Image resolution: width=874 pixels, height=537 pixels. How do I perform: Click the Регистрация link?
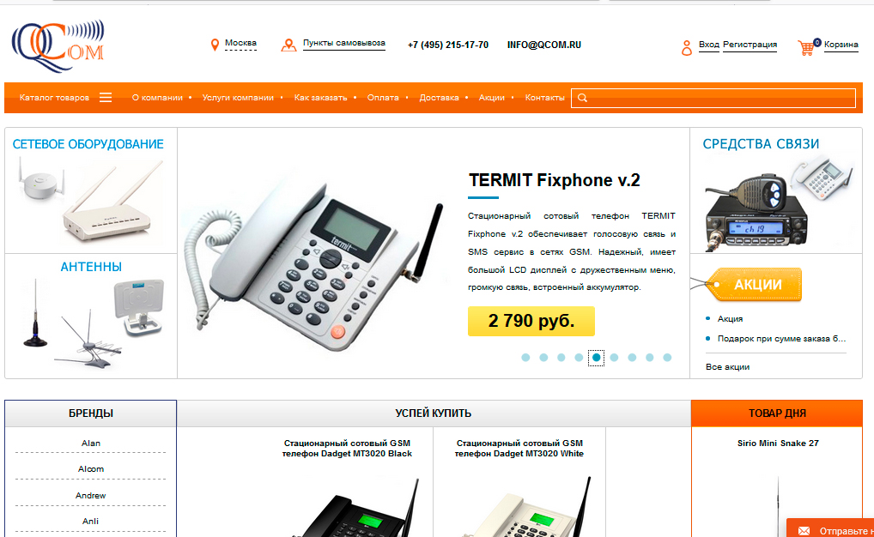coord(750,45)
